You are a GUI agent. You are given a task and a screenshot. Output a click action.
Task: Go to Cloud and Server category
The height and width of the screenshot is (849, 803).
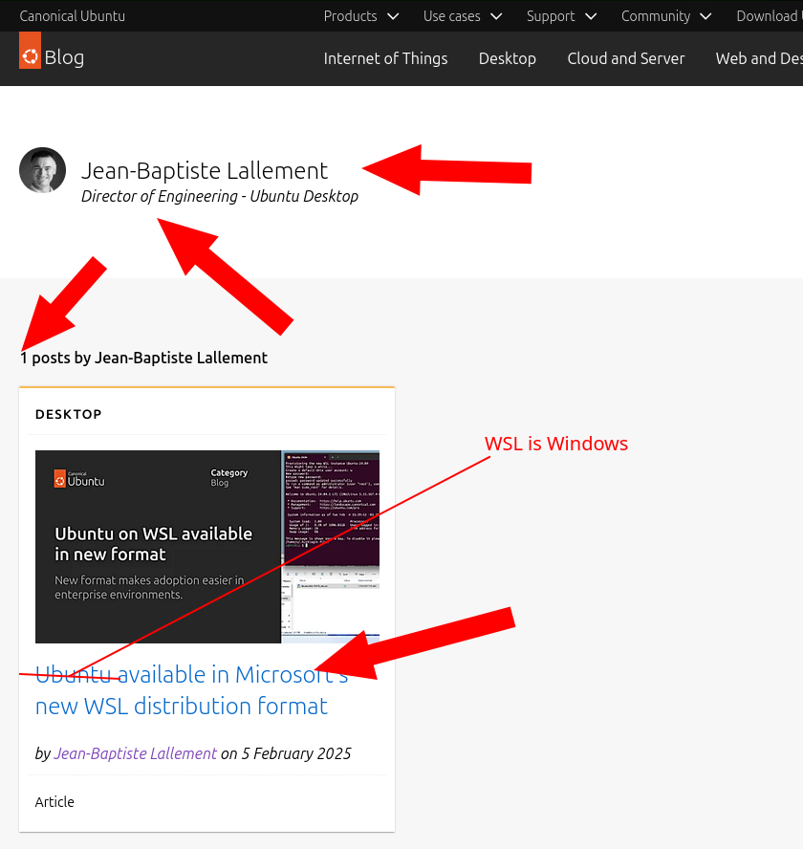pos(626,58)
